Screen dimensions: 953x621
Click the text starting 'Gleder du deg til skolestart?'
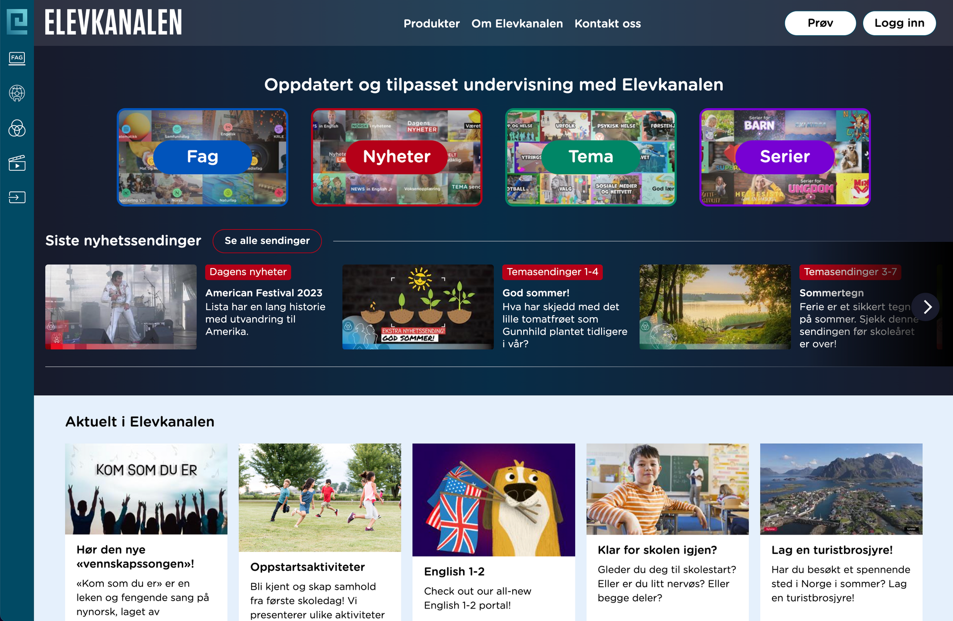pos(667,584)
